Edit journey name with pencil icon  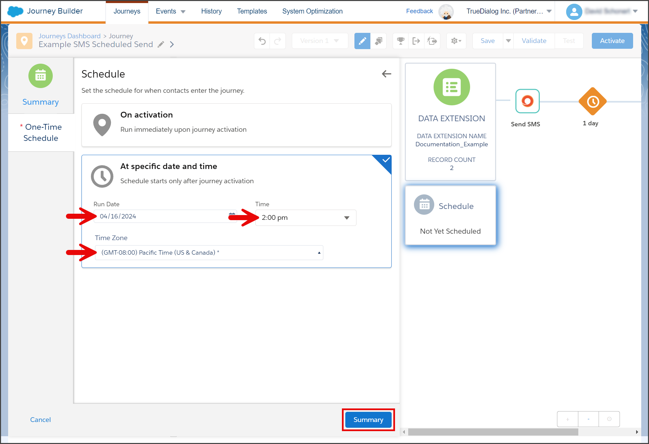161,44
